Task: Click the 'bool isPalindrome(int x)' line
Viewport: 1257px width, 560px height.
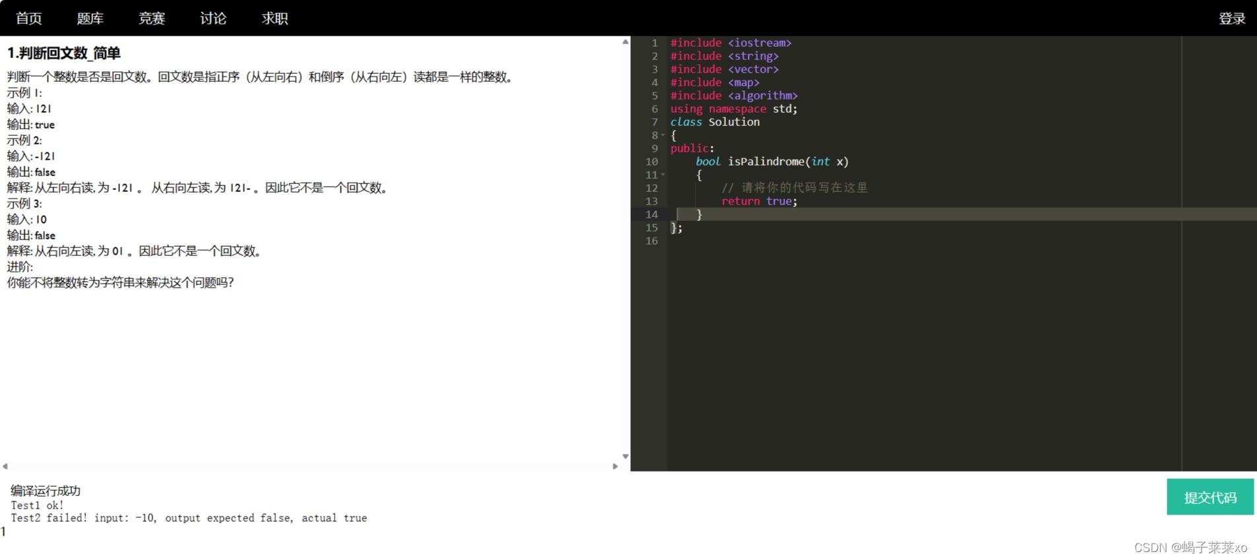Action: (x=772, y=162)
